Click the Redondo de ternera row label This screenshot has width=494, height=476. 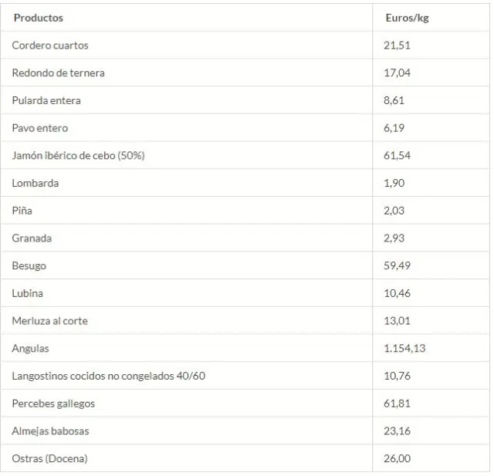(x=58, y=73)
